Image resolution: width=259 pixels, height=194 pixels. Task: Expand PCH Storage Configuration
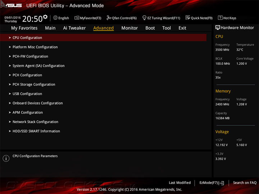pyautogui.click(x=103, y=84)
